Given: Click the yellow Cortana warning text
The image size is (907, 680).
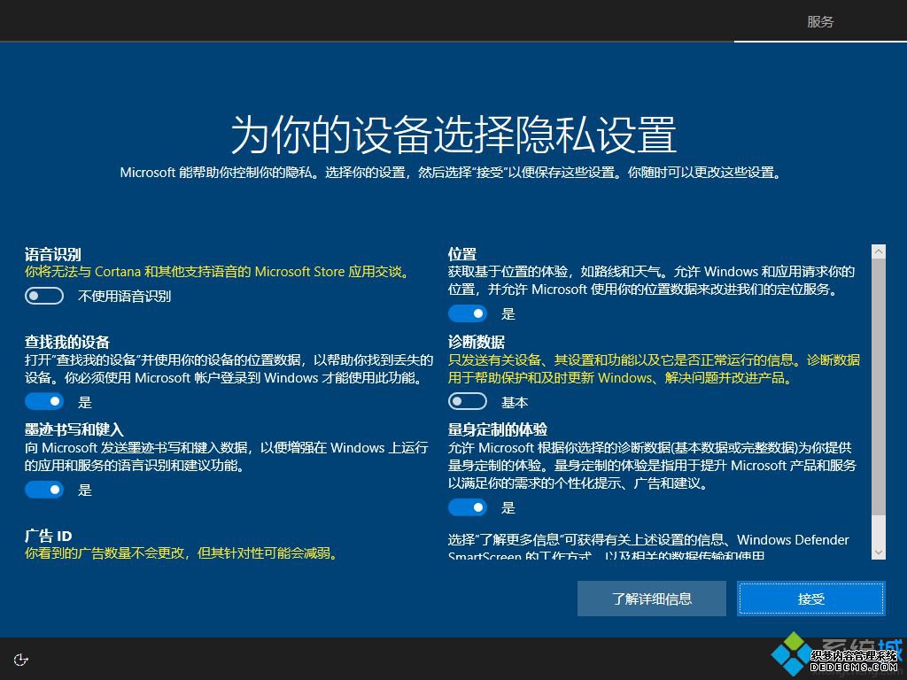Looking at the screenshot, I should (x=218, y=272).
